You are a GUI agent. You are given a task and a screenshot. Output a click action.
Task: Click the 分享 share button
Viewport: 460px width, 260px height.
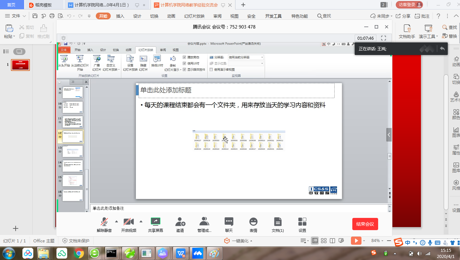(x=403, y=16)
